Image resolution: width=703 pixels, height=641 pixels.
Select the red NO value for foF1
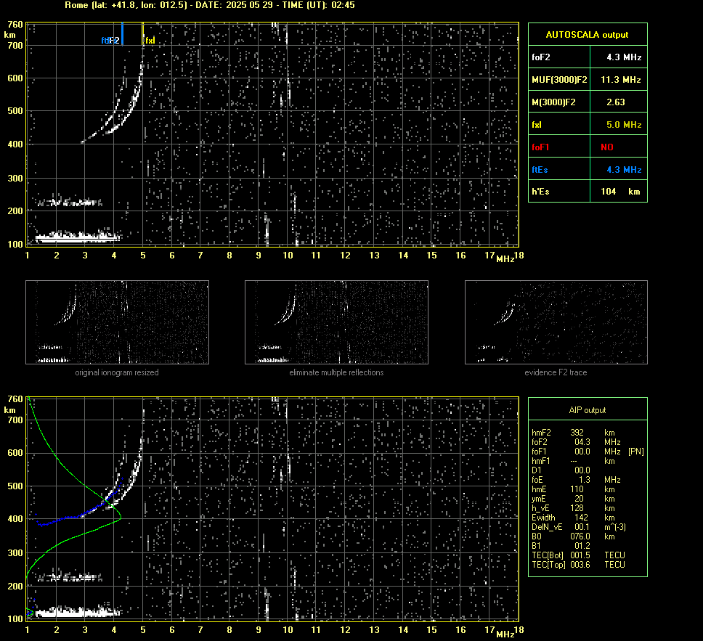(x=607, y=147)
